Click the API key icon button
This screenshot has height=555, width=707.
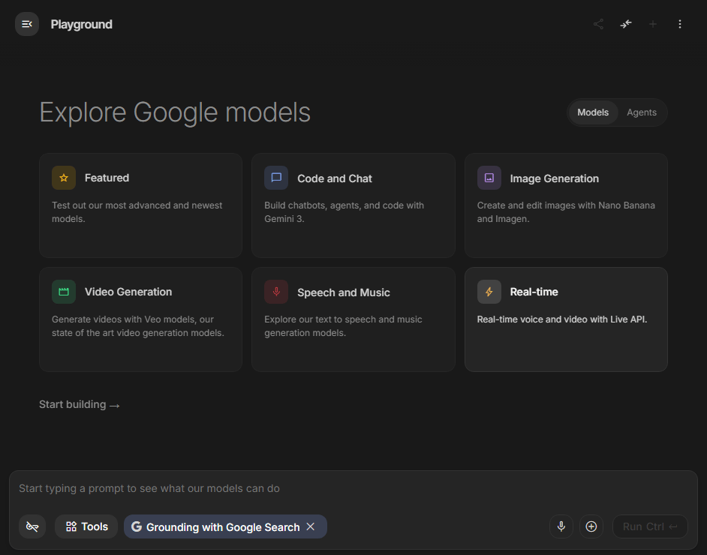[32, 526]
